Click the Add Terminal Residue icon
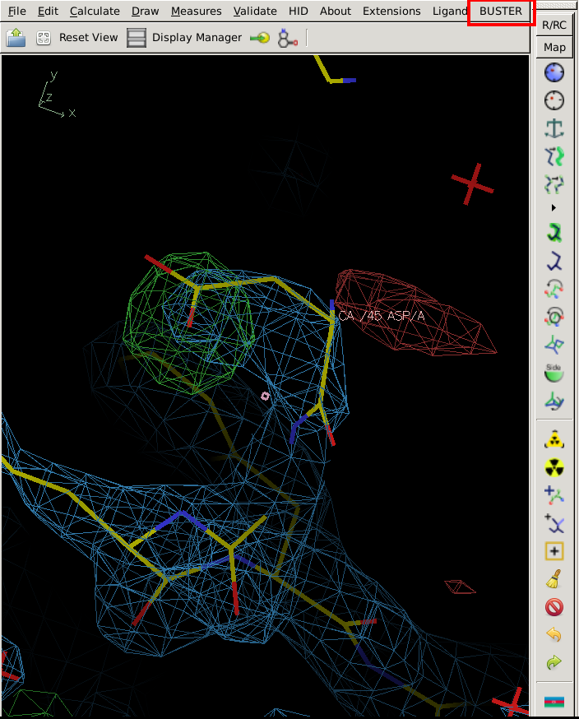This screenshot has width=579, height=719. click(x=554, y=496)
